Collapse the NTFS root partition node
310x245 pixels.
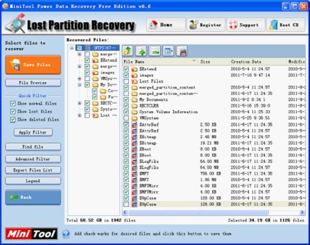click(x=71, y=48)
